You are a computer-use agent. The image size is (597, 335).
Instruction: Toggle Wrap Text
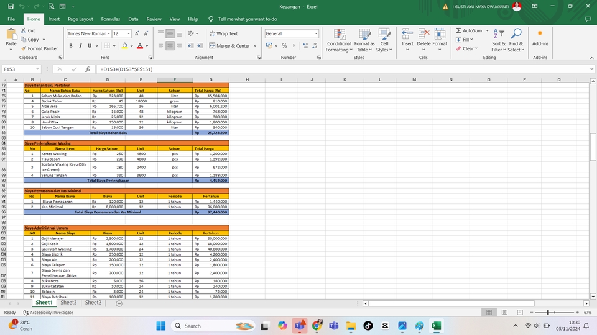pyautogui.click(x=224, y=33)
